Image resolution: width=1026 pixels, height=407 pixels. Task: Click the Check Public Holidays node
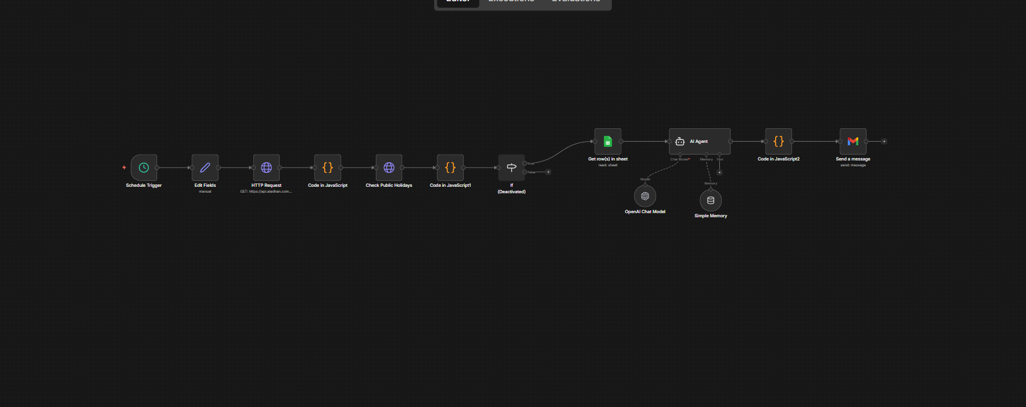click(x=389, y=167)
